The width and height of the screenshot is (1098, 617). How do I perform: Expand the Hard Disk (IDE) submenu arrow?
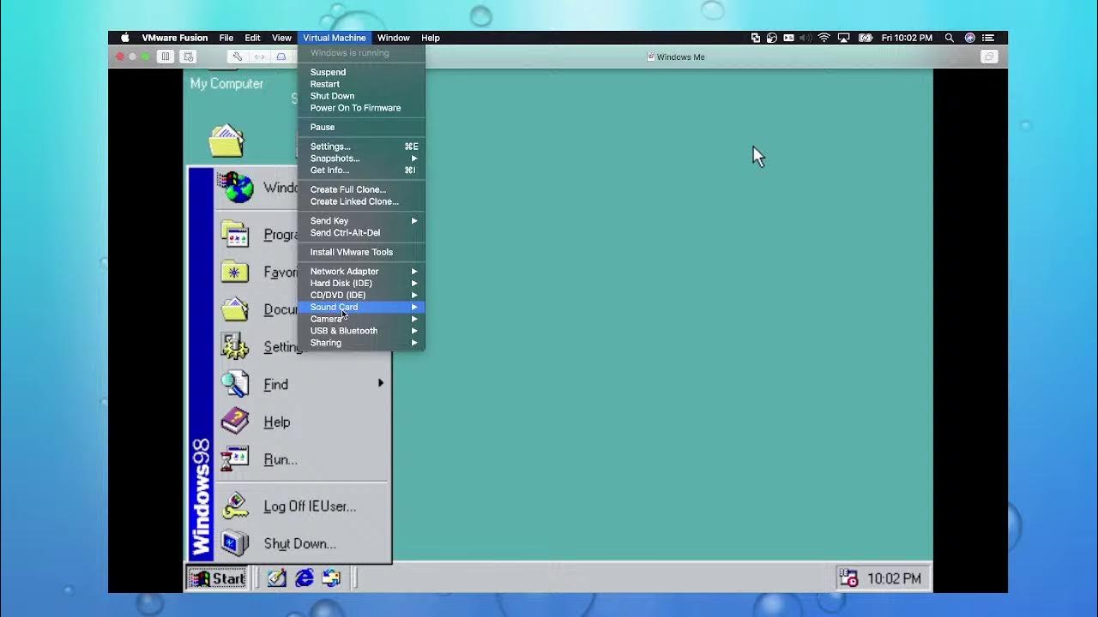(414, 284)
